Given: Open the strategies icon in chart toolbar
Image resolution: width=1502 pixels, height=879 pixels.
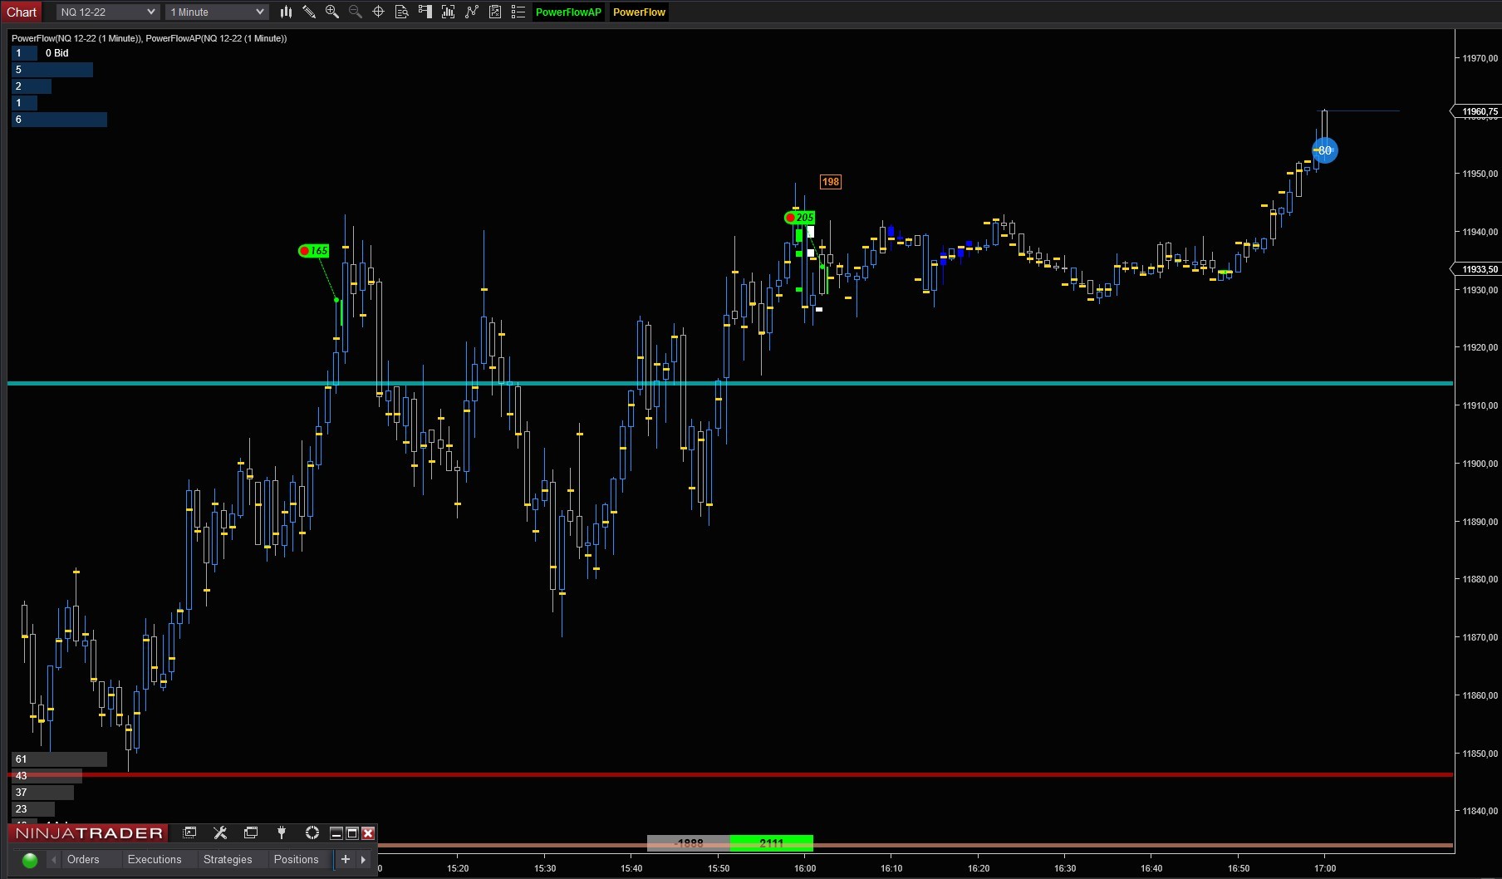Looking at the screenshot, I should tap(495, 12).
